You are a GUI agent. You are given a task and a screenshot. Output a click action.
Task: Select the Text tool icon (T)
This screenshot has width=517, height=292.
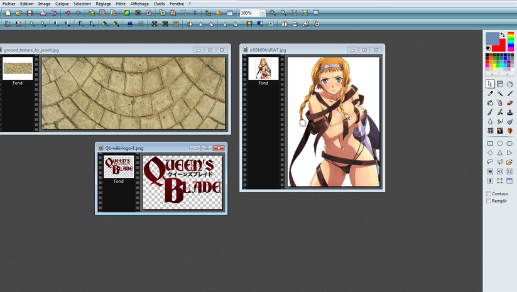pos(195,13)
